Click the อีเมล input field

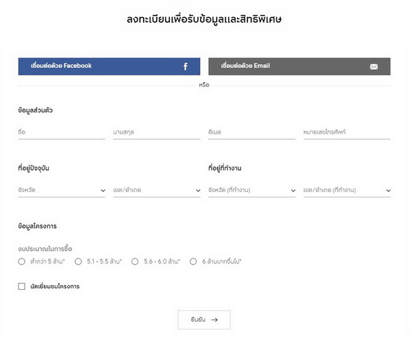coord(251,132)
